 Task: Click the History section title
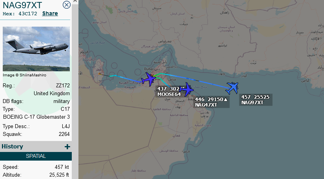coord(13,146)
